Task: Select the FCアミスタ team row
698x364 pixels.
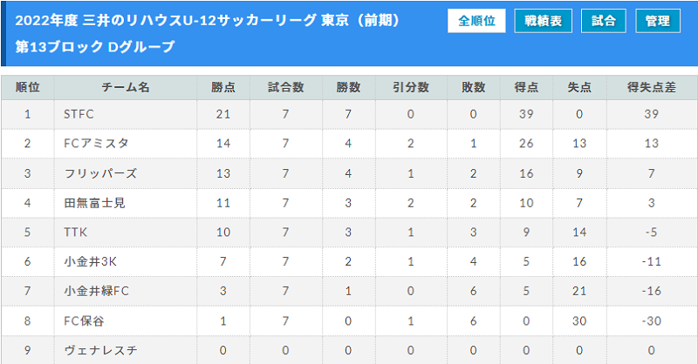Action: [x=349, y=144]
